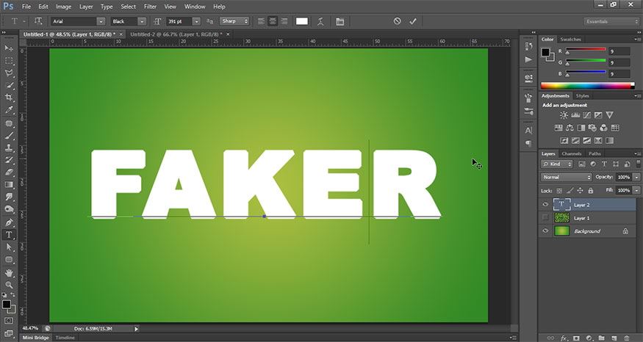This screenshot has width=643, height=342.
Task: Open the Character and Paragraph panels toggle
Action: point(340,22)
